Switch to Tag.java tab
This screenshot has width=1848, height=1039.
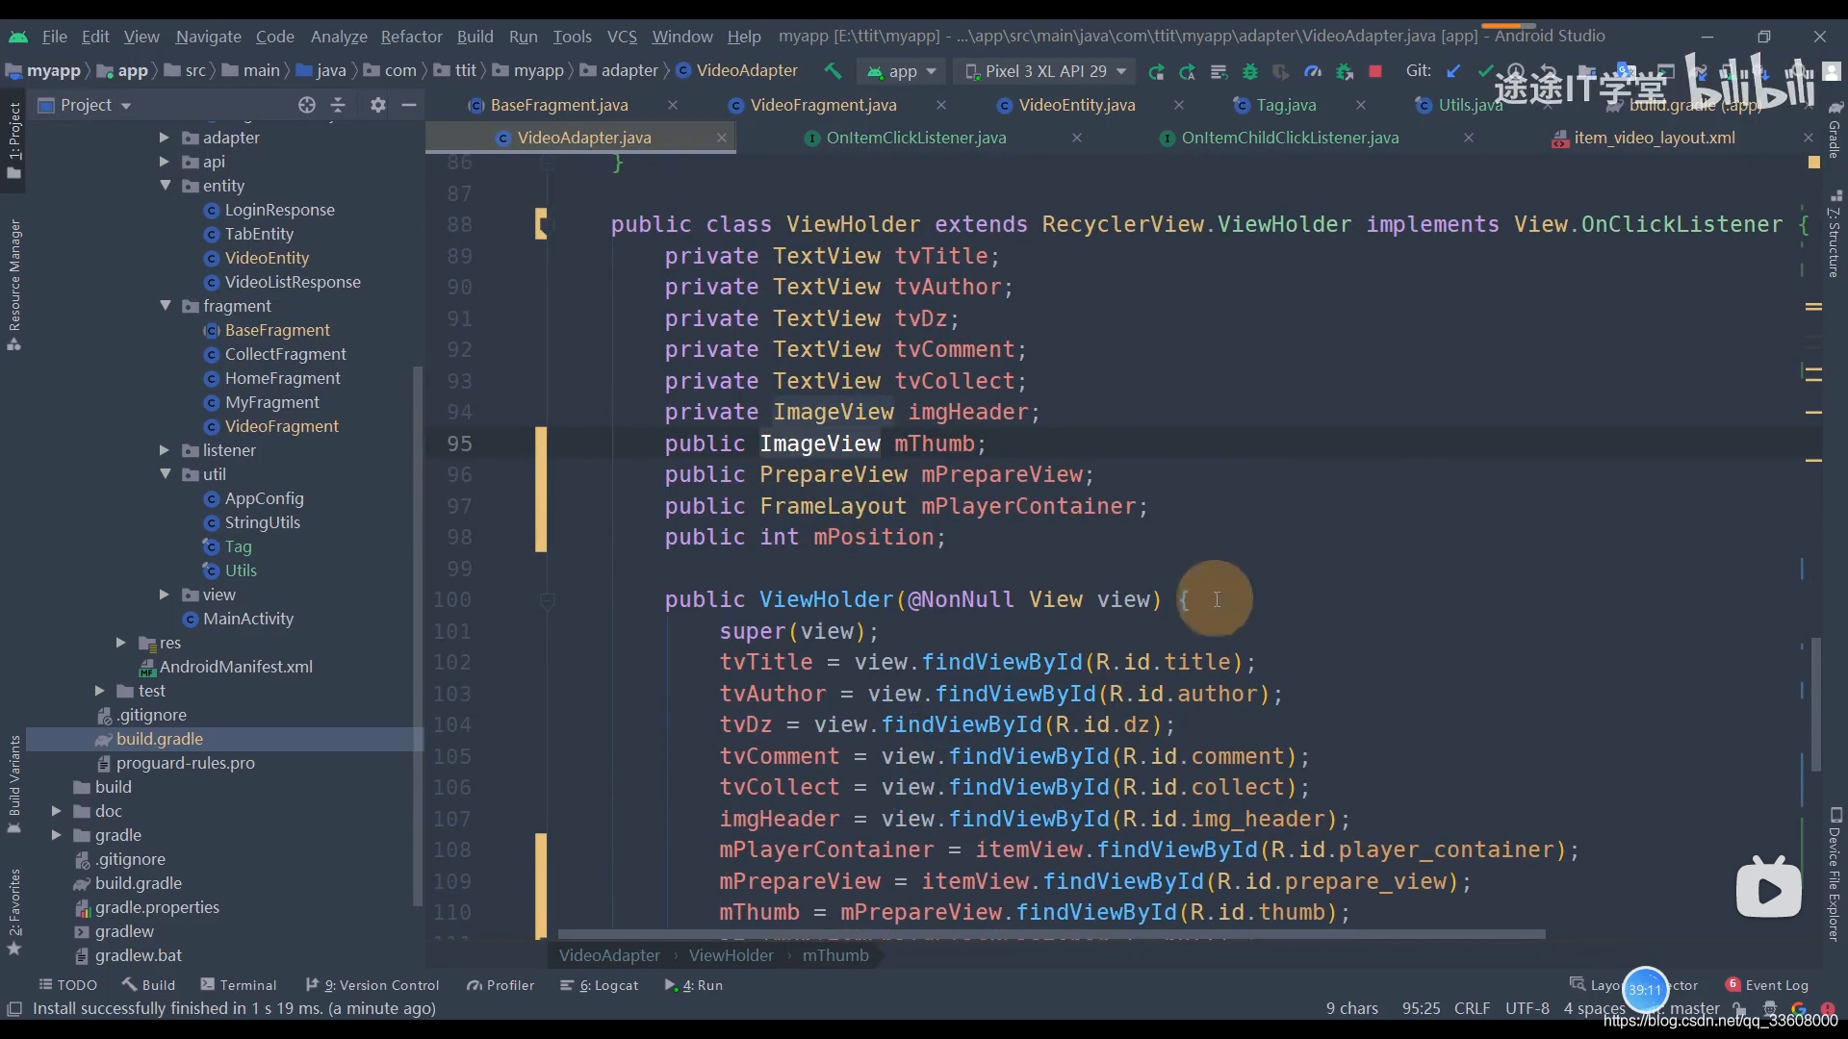click(x=1286, y=105)
